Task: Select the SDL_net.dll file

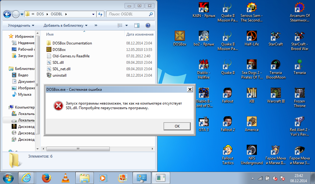Action: click(x=58, y=69)
